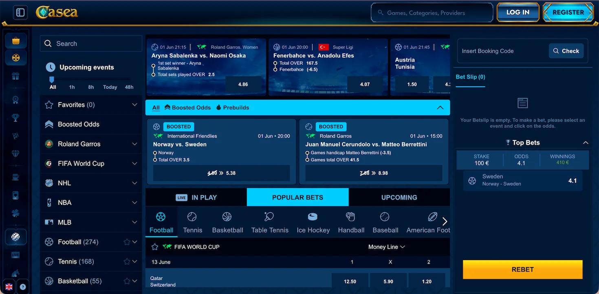This screenshot has width=599, height=294.
Task: Select the 4.86 odds on Sabalenka vs. Osaka
Action: point(243,84)
